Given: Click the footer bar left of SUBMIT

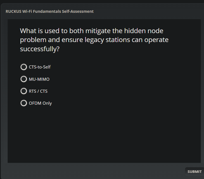Looking at the screenshot, I should [95, 171].
